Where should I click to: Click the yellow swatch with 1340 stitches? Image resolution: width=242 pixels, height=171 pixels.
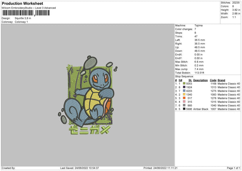(184, 94)
